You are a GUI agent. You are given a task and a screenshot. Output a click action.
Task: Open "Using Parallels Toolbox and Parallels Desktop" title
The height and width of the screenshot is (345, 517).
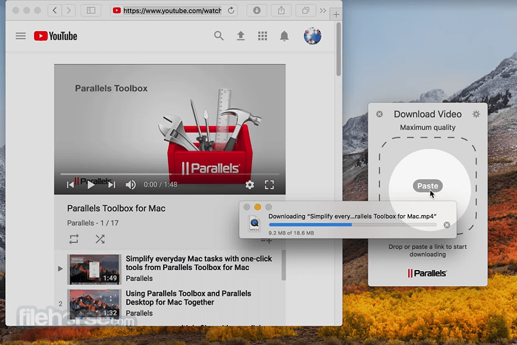click(188, 298)
